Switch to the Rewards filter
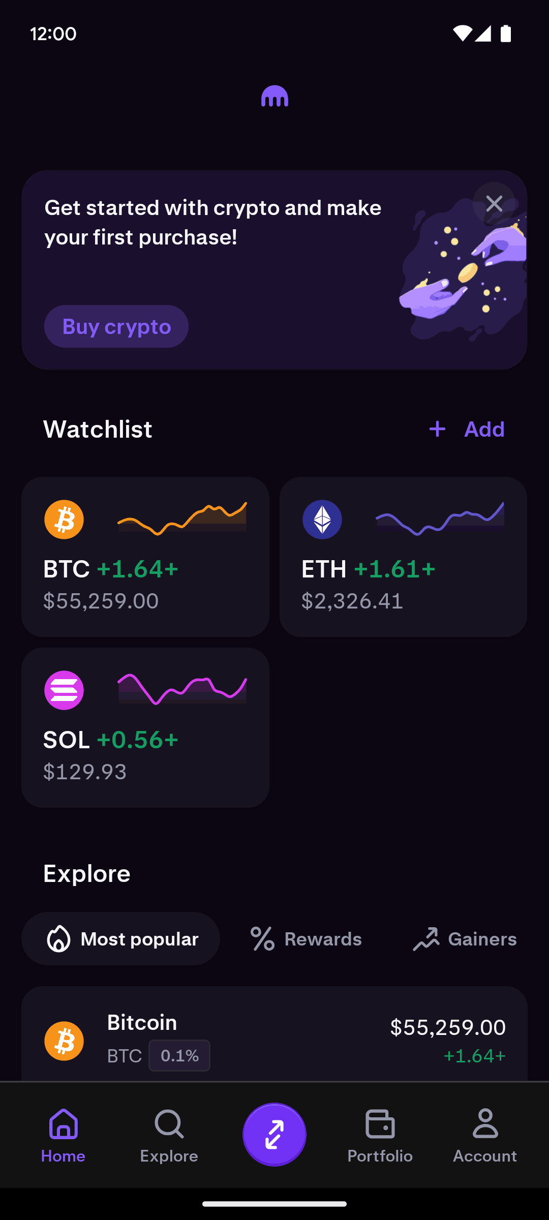Image resolution: width=549 pixels, height=1220 pixels. pyautogui.click(x=306, y=939)
